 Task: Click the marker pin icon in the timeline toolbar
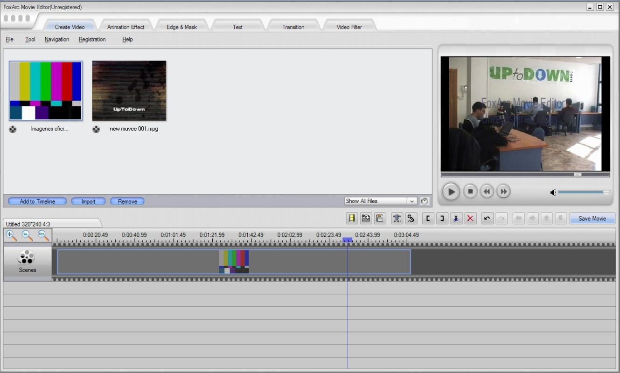[397, 218]
